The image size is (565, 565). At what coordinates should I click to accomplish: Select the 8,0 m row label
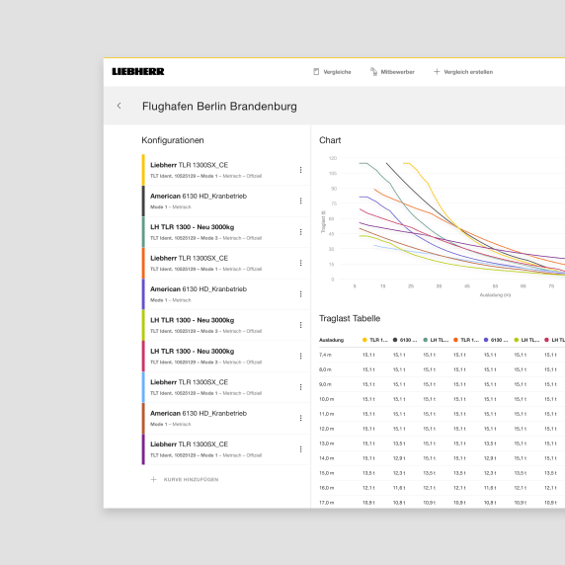point(325,369)
